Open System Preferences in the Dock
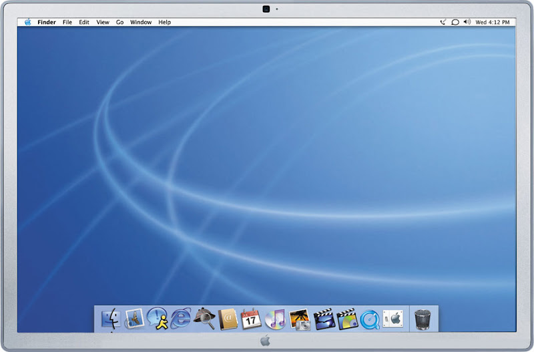 tap(392, 319)
